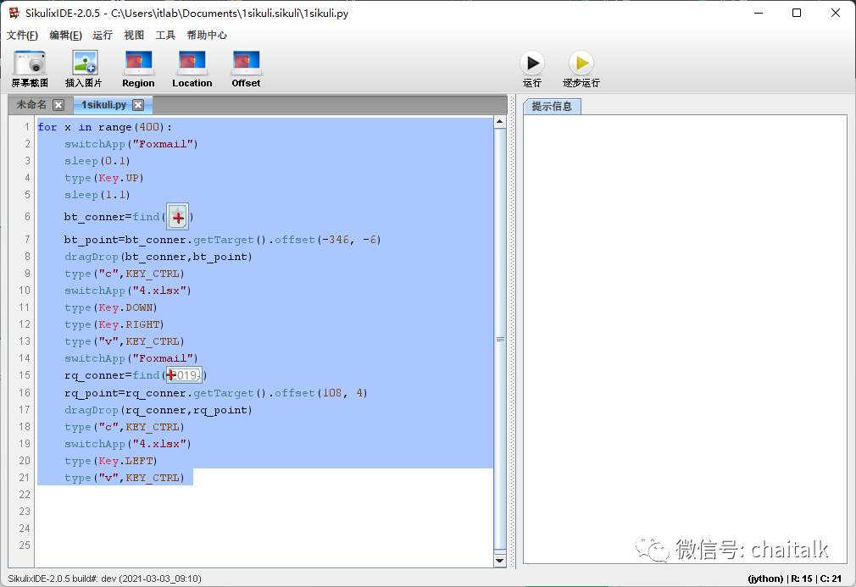Switch to the 1sikuli.py tab
The image size is (856, 587).
[x=103, y=105]
